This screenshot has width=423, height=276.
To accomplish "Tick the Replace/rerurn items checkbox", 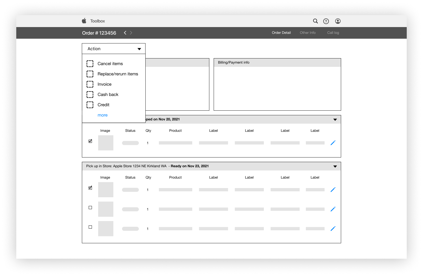I will [90, 74].
